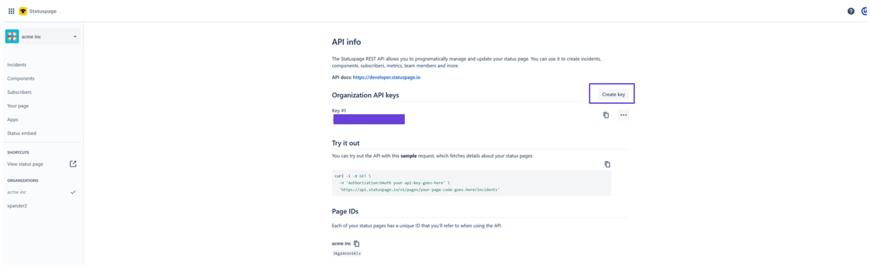
Task: Click the Try it out heading
Action: (346, 143)
